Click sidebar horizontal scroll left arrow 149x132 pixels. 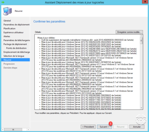[x=3, y=129]
